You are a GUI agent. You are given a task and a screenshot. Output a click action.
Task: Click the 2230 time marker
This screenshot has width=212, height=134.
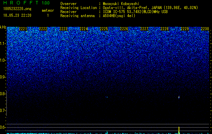[205, 29]
